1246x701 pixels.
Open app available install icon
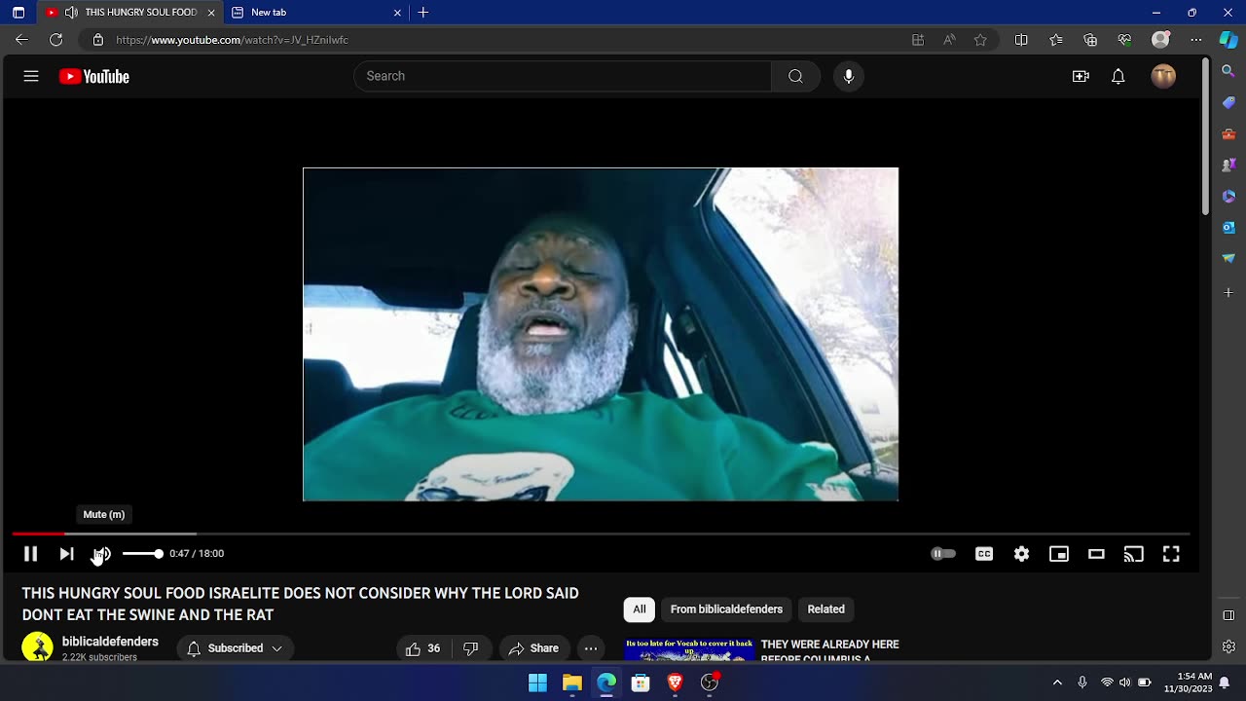[917, 40]
